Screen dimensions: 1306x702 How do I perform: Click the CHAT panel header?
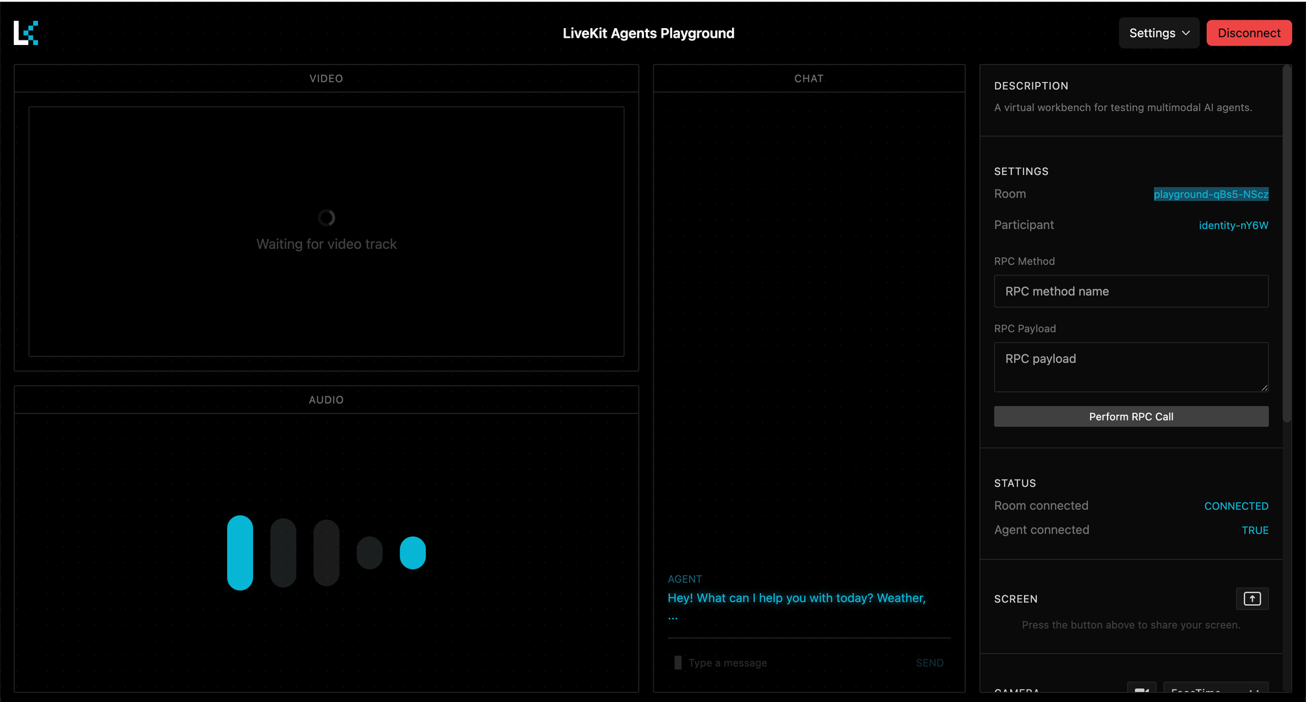809,78
